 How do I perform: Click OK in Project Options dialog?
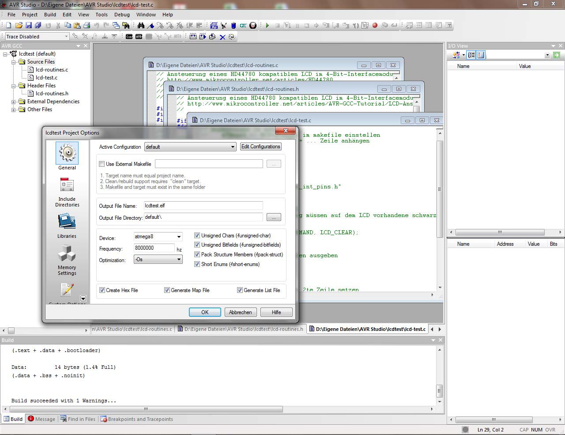pyautogui.click(x=205, y=312)
